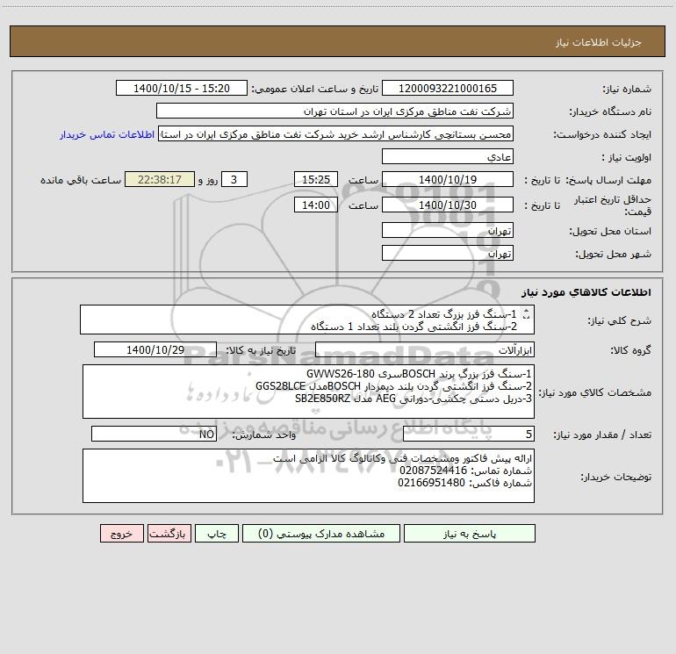Screen dimensions: 676x654
Task: Click the section title 'اطلاعات کالاهای مورد نیاز'
Action: [586, 292]
